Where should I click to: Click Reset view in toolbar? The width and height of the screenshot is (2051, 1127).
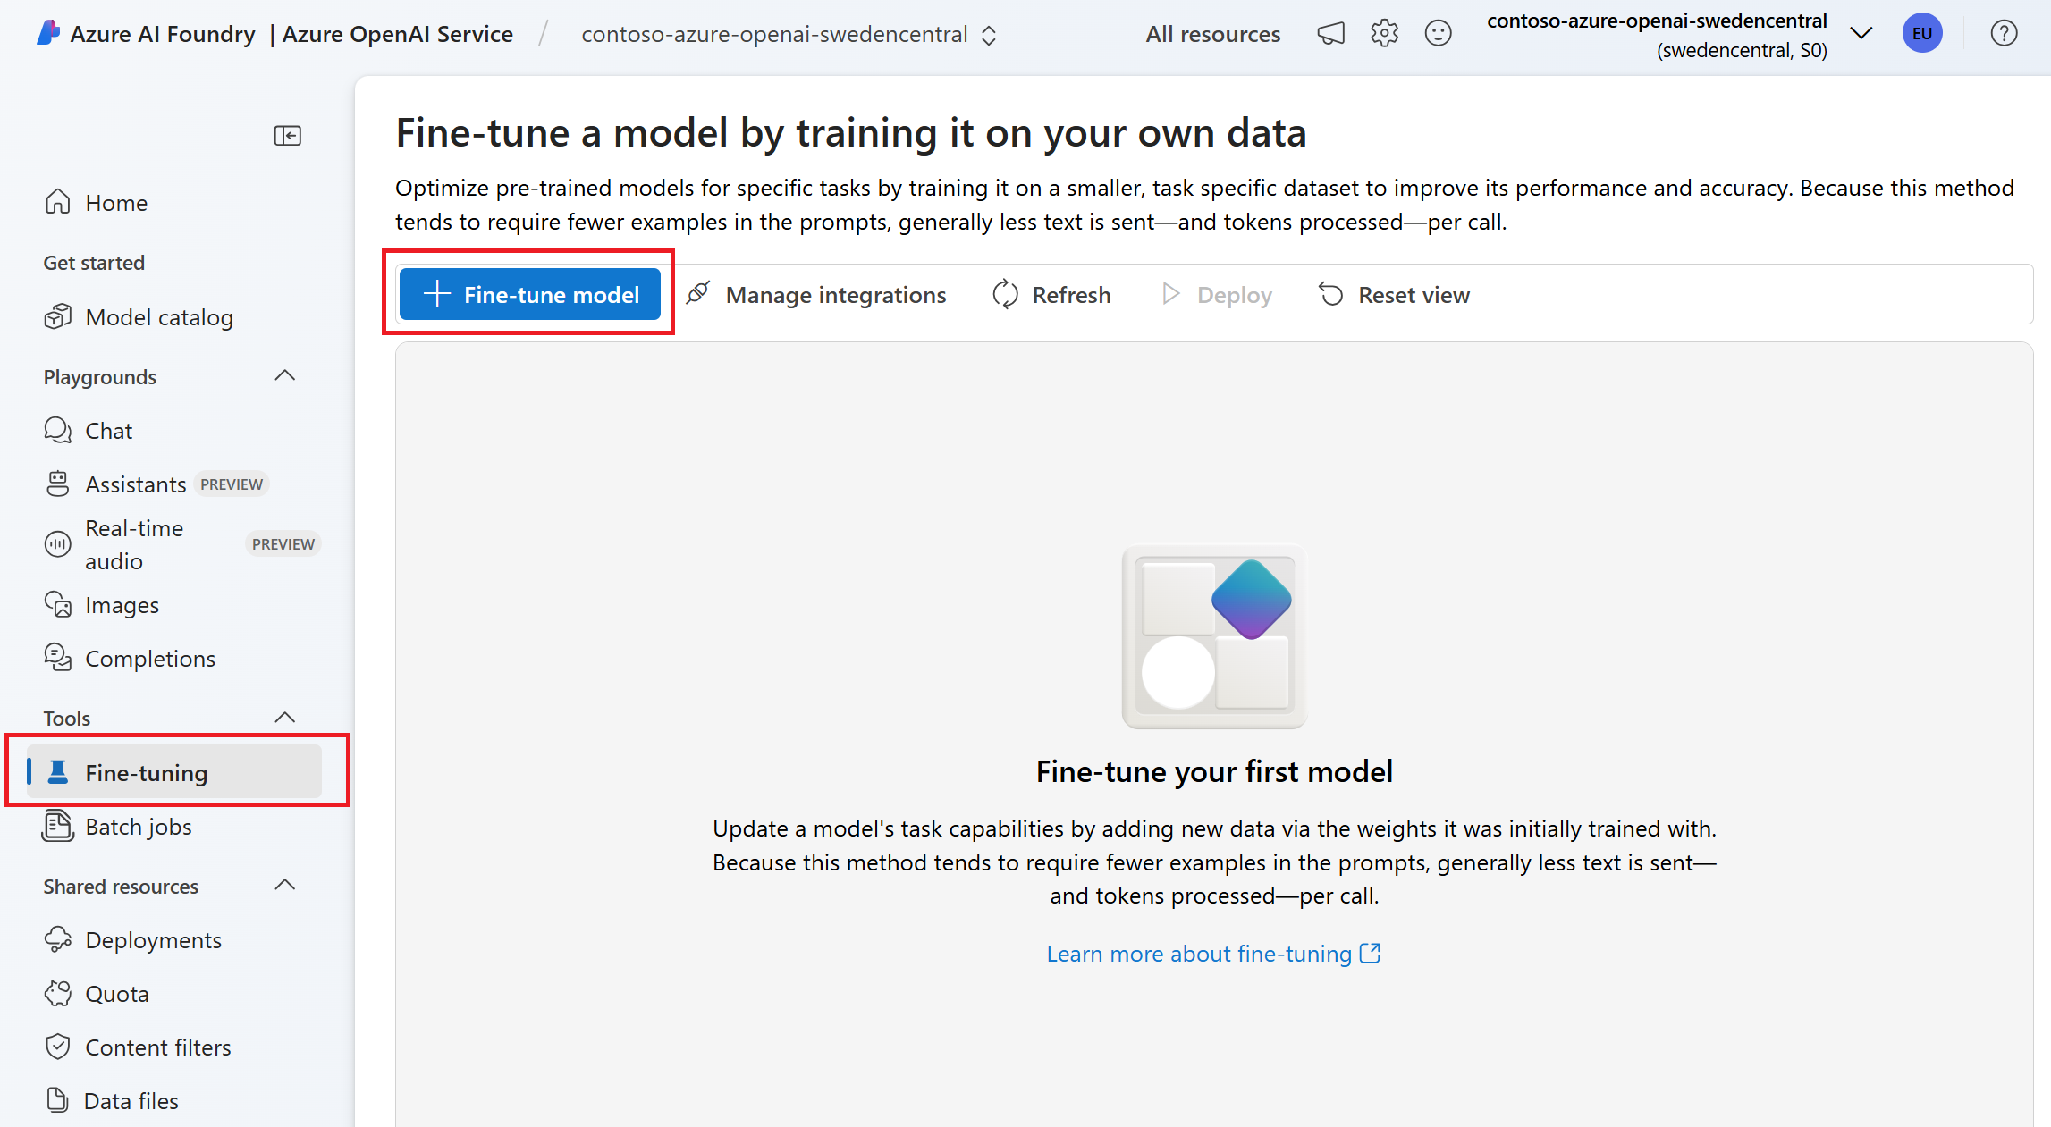(x=1395, y=295)
